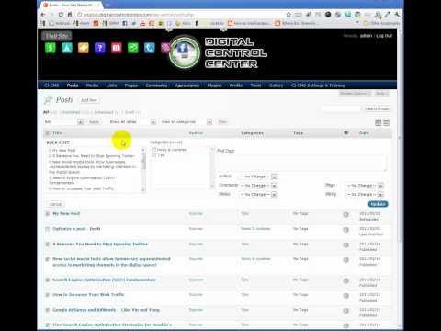Screen dimensions: 441x331
Task: Click the Log Out link
Action: click(x=384, y=36)
